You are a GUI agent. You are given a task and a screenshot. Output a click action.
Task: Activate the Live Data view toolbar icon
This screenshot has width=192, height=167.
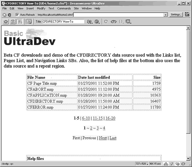29,22
